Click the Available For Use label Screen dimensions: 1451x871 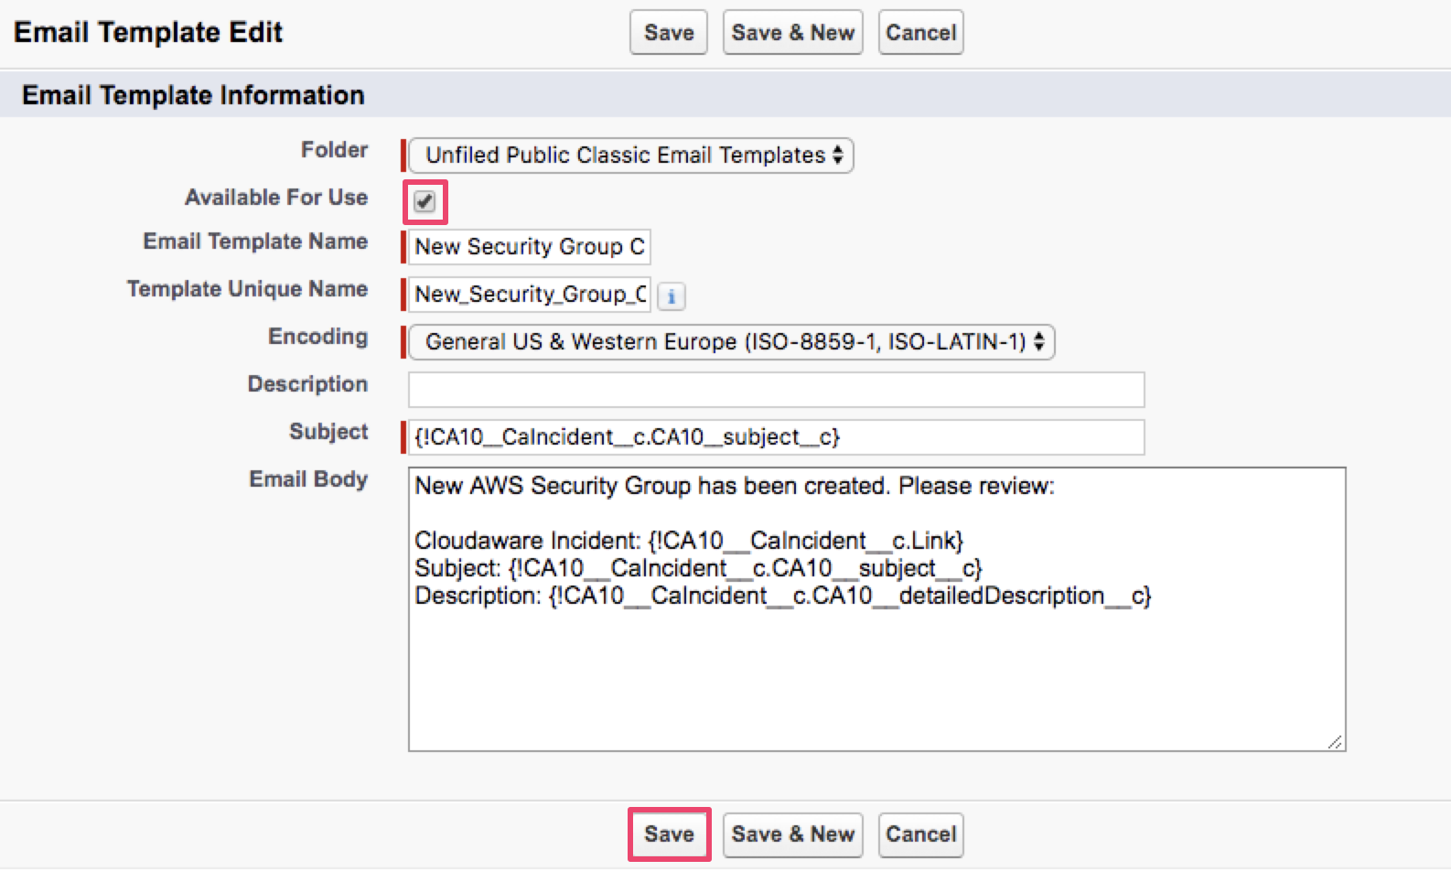pos(276,198)
